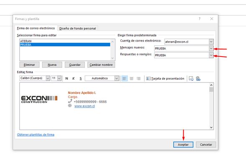Click the Eliminar button
The width and height of the screenshot is (246, 163).
click(29, 65)
